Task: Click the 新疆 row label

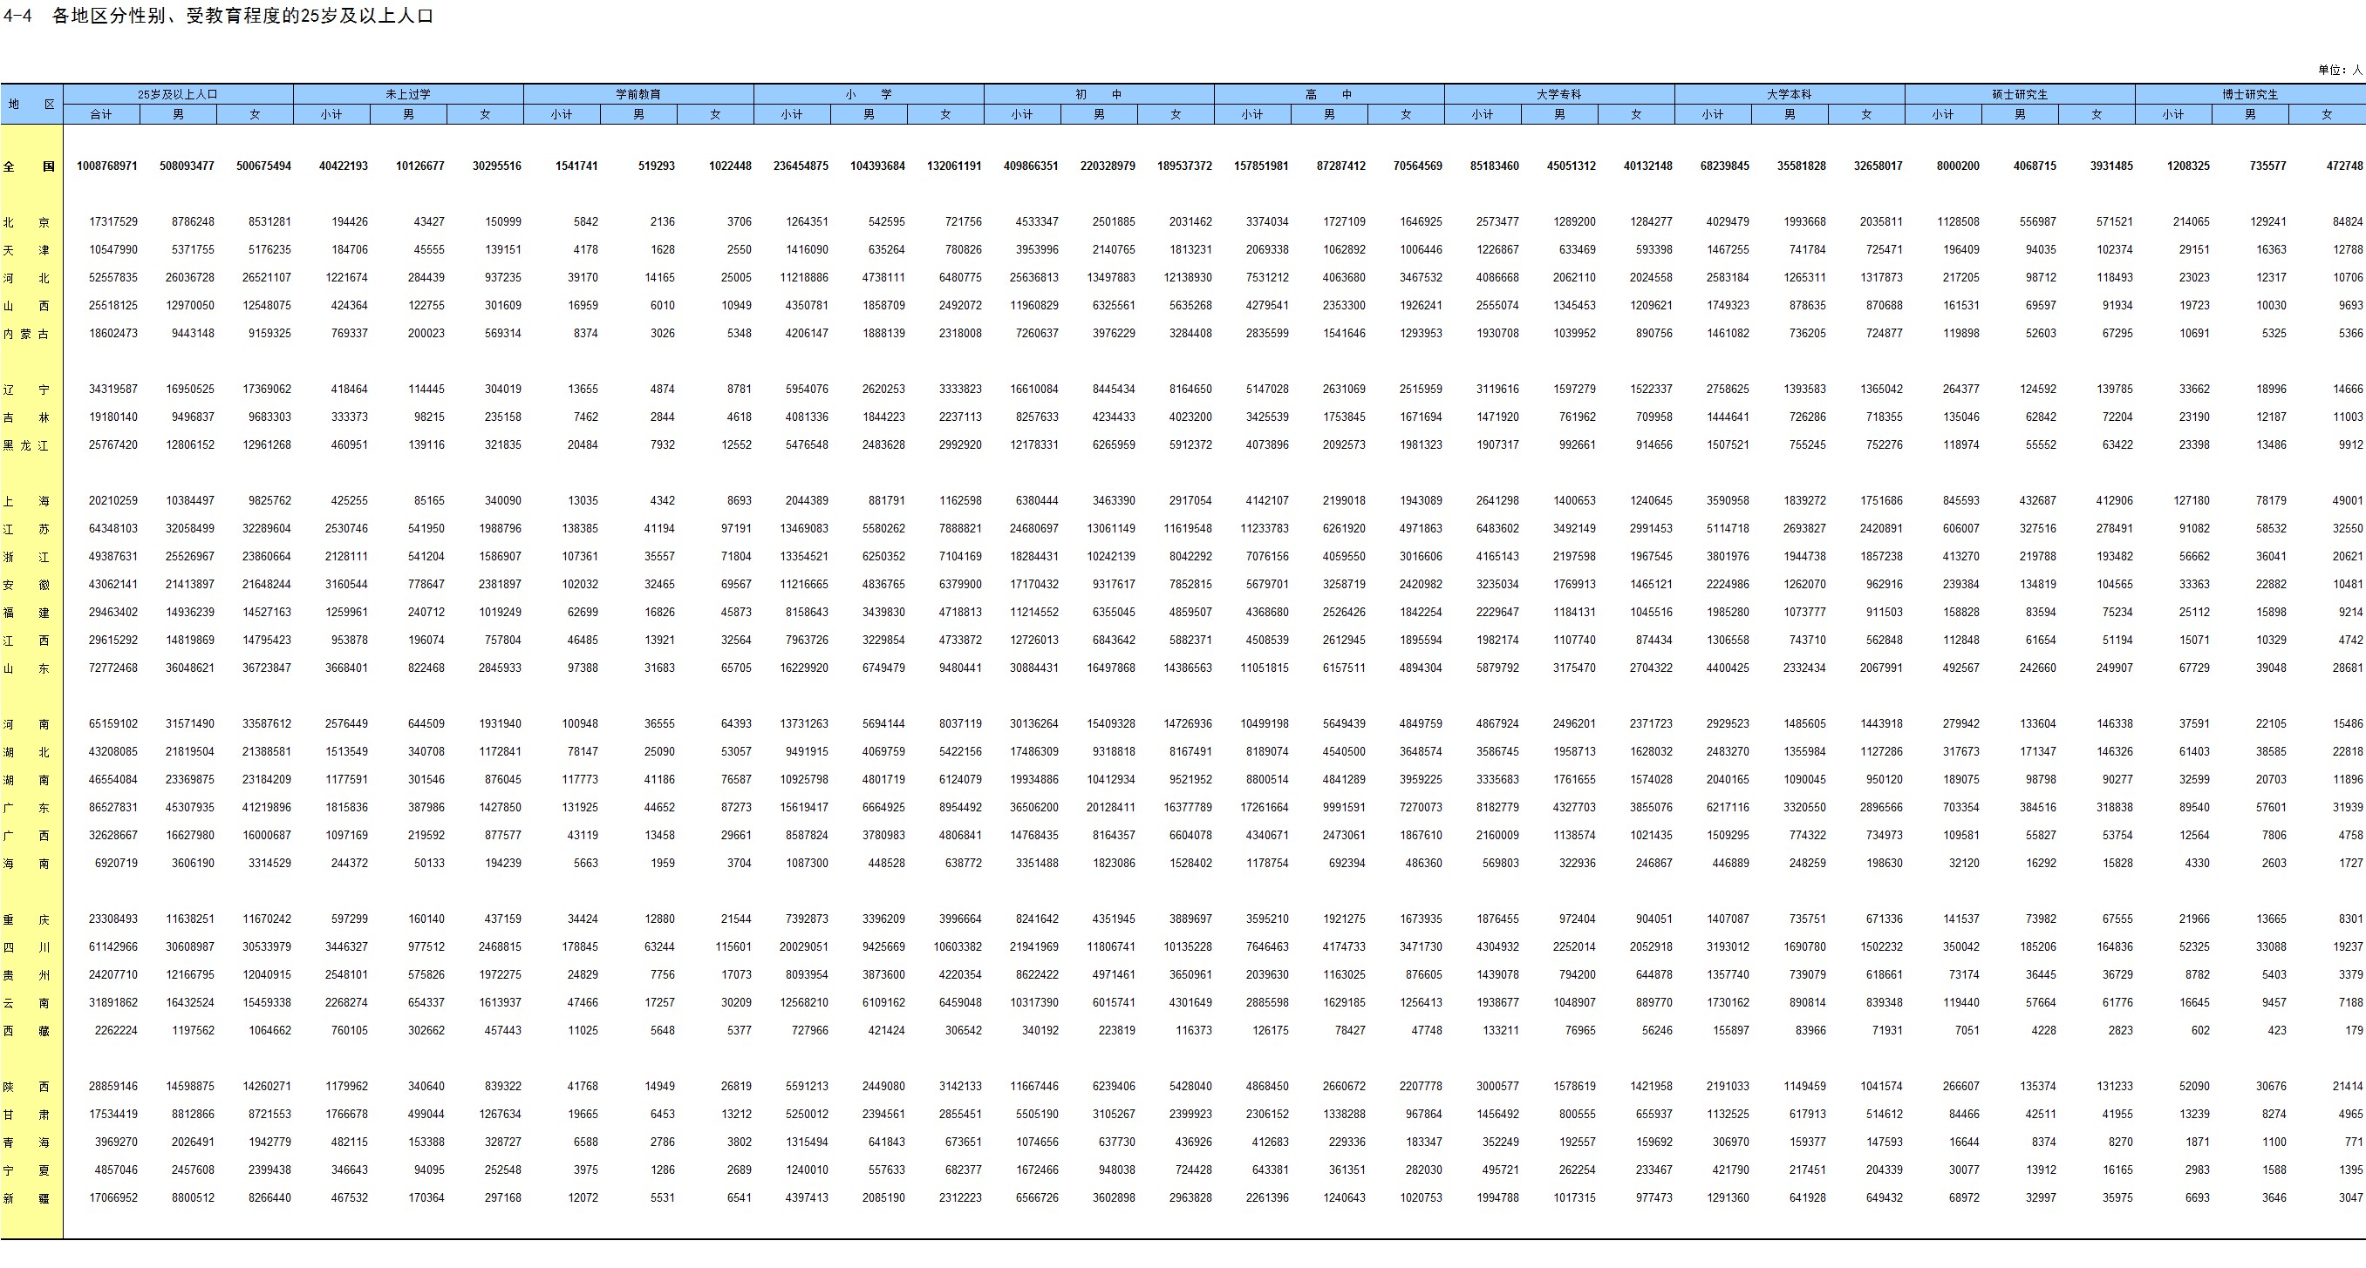Action: coord(27,1198)
